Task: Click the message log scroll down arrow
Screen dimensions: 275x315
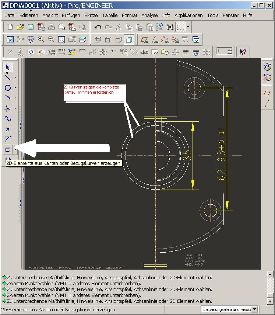Action: 270,301
